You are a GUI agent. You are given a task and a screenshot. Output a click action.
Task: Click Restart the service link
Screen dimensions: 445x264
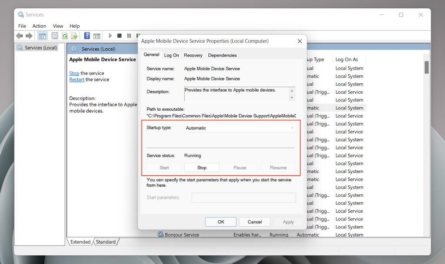(76, 79)
